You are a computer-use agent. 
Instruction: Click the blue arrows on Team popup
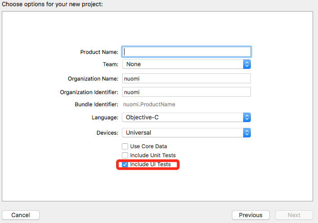(247, 64)
